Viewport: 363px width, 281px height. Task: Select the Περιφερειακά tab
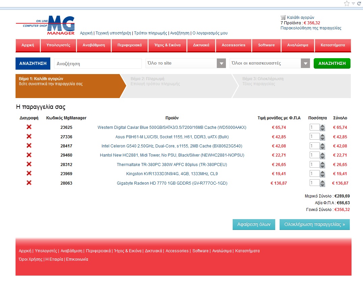(x=130, y=45)
